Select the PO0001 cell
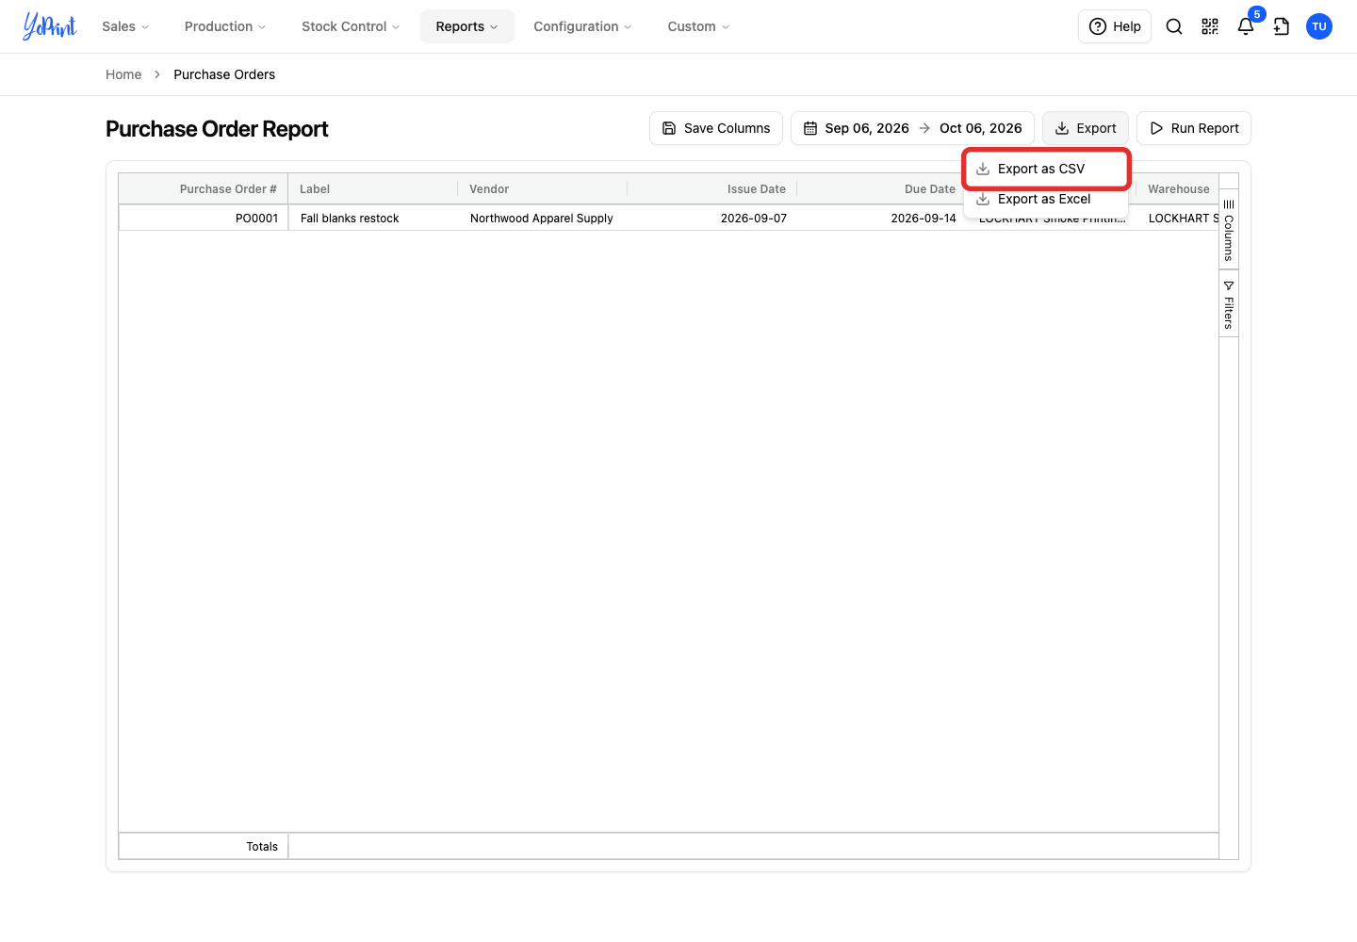 click(x=204, y=218)
